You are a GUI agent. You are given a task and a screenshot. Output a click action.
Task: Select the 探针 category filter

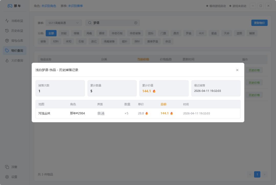[x=137, y=42]
